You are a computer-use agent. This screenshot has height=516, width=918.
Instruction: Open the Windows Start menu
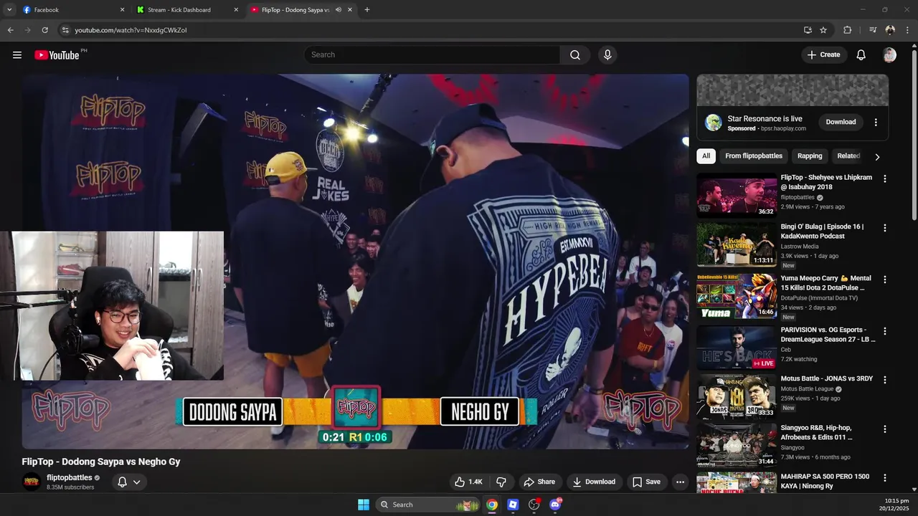tap(364, 505)
